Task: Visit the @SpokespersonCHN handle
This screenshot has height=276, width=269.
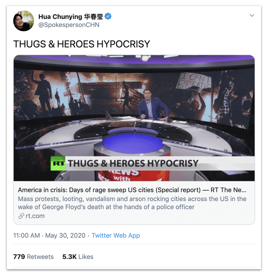Action: [69, 25]
